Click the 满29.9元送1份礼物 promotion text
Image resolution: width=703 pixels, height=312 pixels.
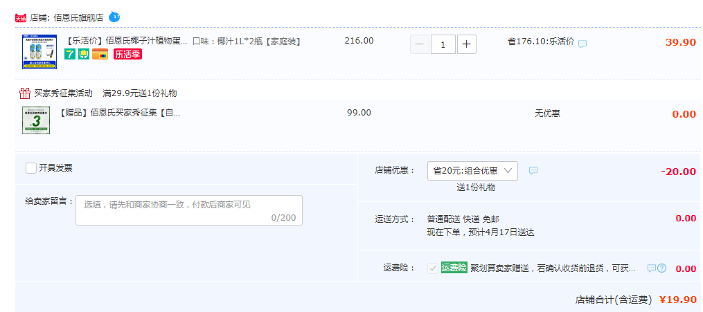pos(139,93)
